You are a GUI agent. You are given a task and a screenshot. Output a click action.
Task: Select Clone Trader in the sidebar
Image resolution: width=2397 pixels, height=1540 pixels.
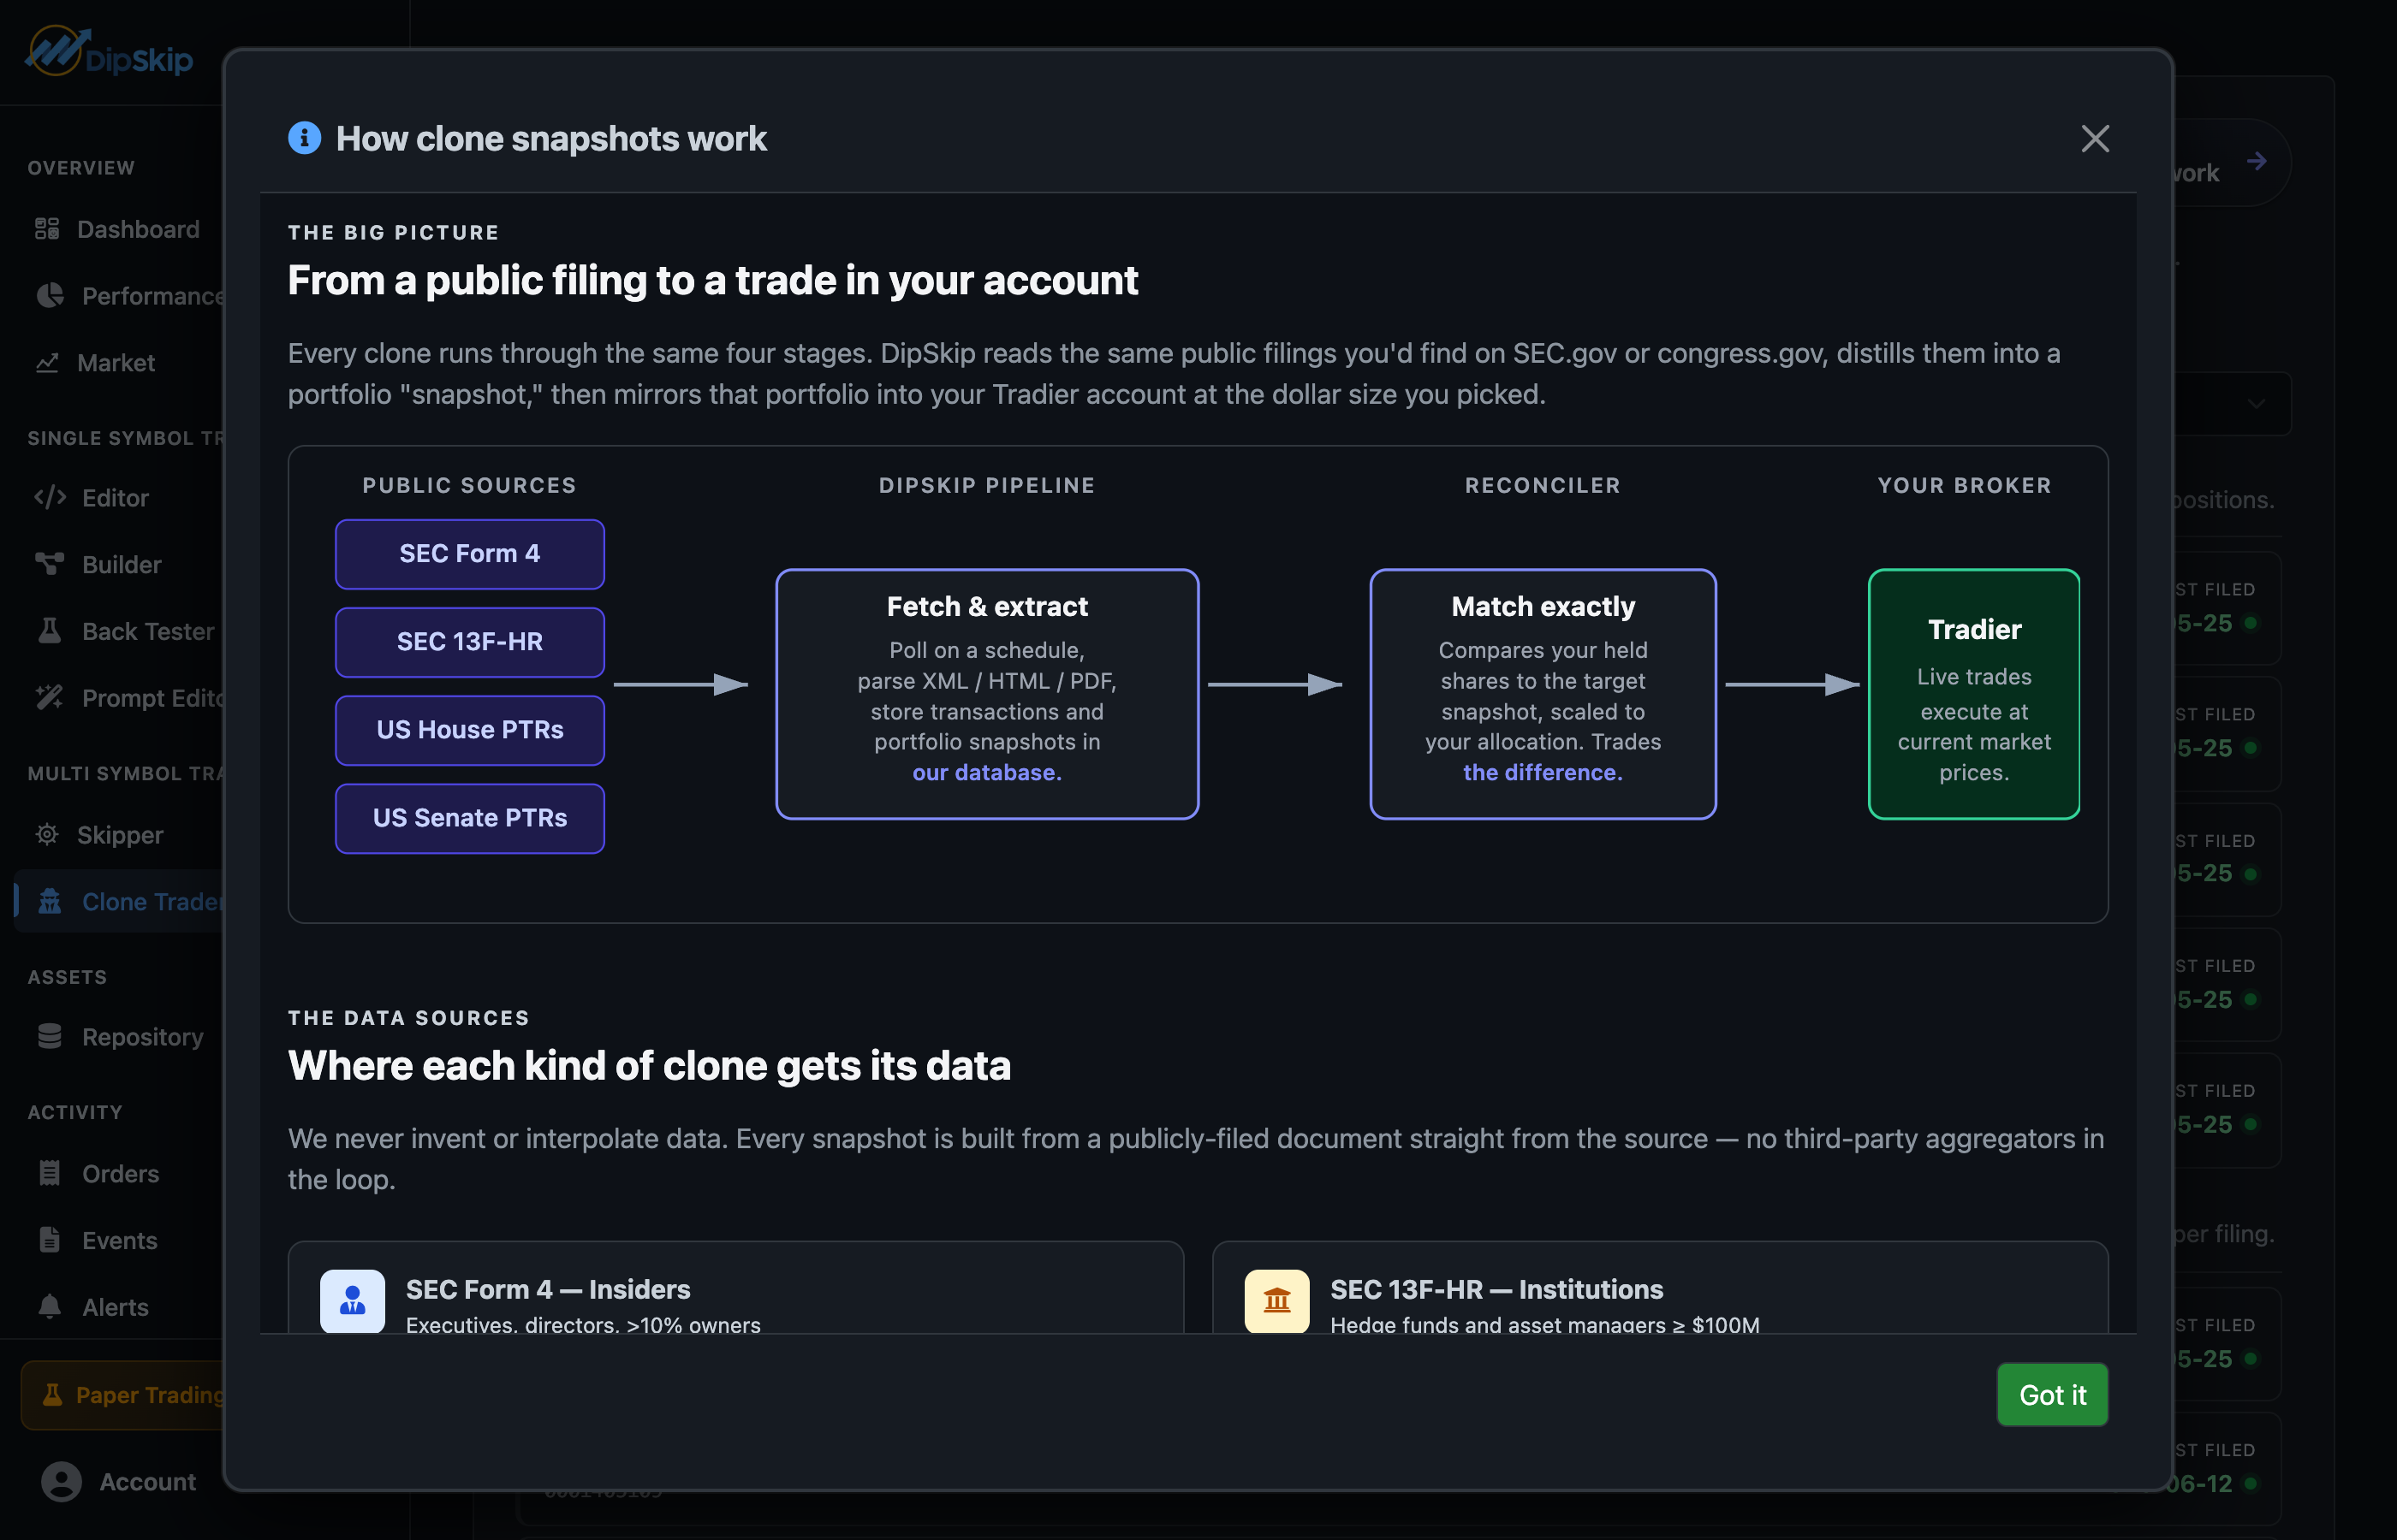click(x=120, y=902)
